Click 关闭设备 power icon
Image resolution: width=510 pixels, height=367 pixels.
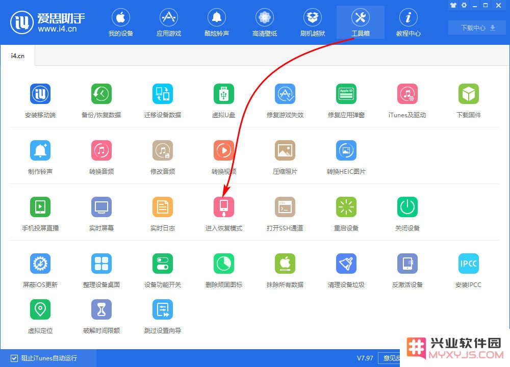pyautogui.click(x=407, y=207)
